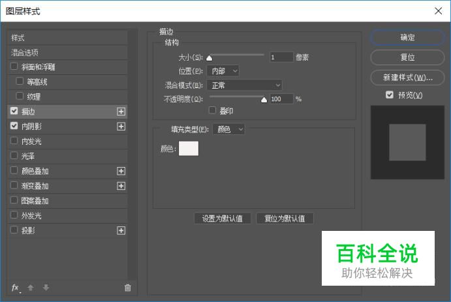Enable the 颜色叠加 checkbox
This screenshot has width=451, height=302.
(14, 170)
